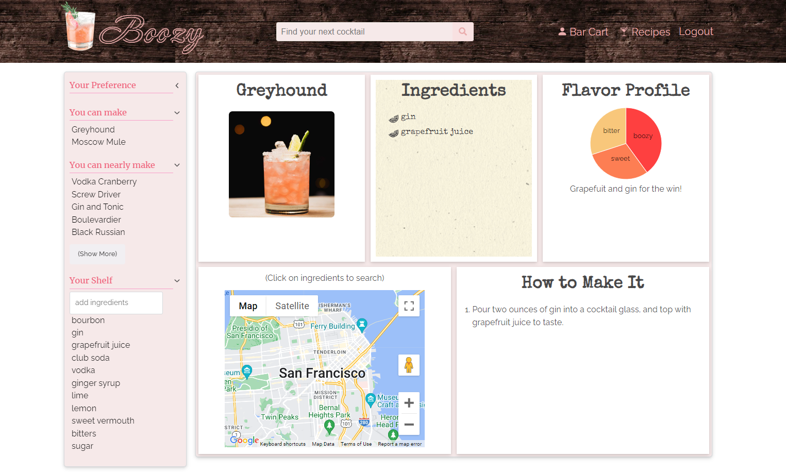786x472 pixels.
Task: Open the map Terms of Use
Action: [356, 444]
